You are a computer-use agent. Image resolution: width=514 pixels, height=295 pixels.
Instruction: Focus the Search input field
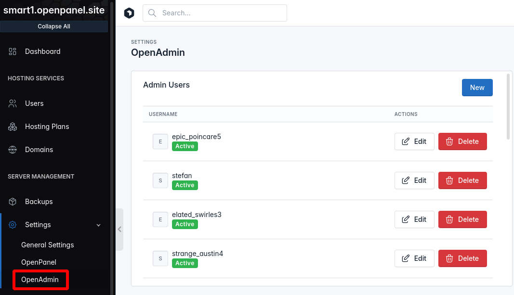222,13
